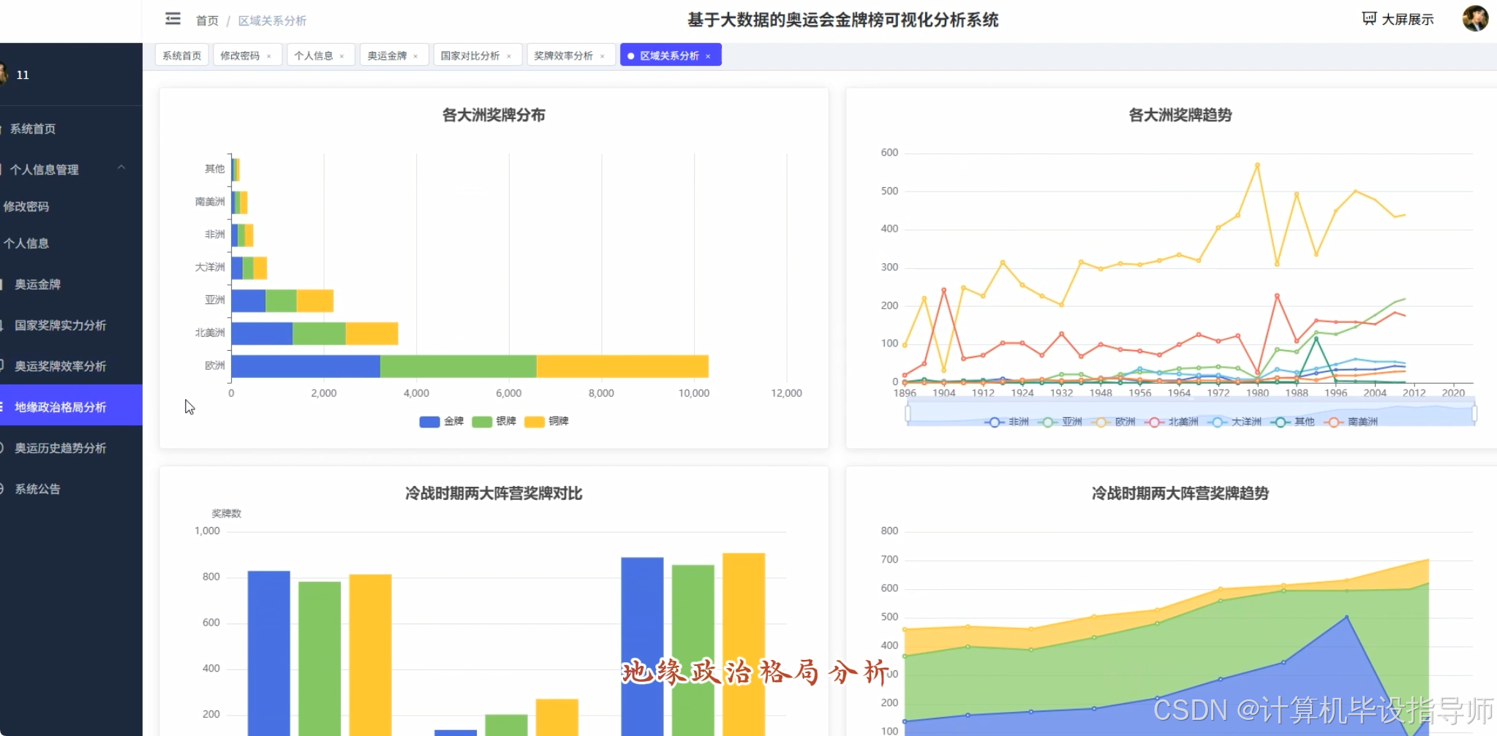1497x736 pixels.
Task: Open the user avatar menu
Action: (x=1475, y=18)
